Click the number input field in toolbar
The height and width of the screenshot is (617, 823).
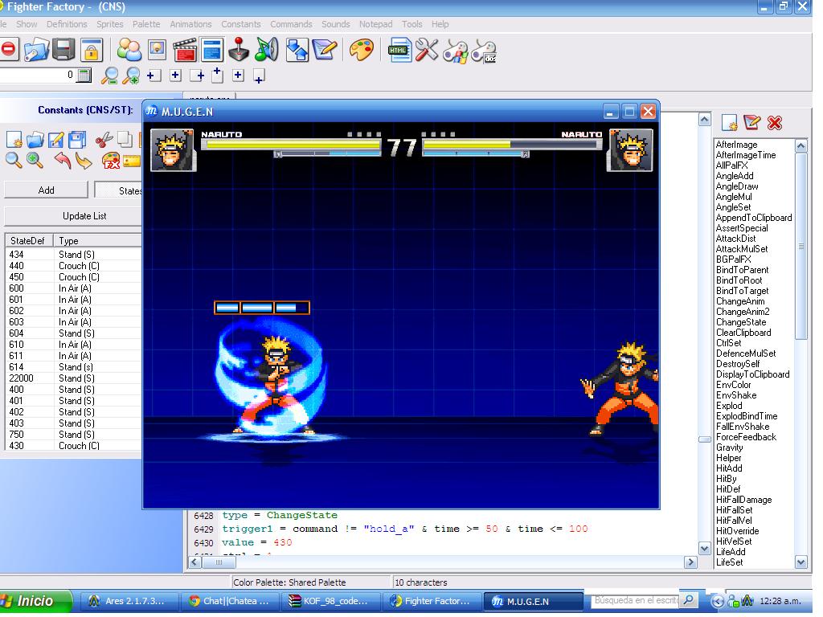click(x=37, y=75)
